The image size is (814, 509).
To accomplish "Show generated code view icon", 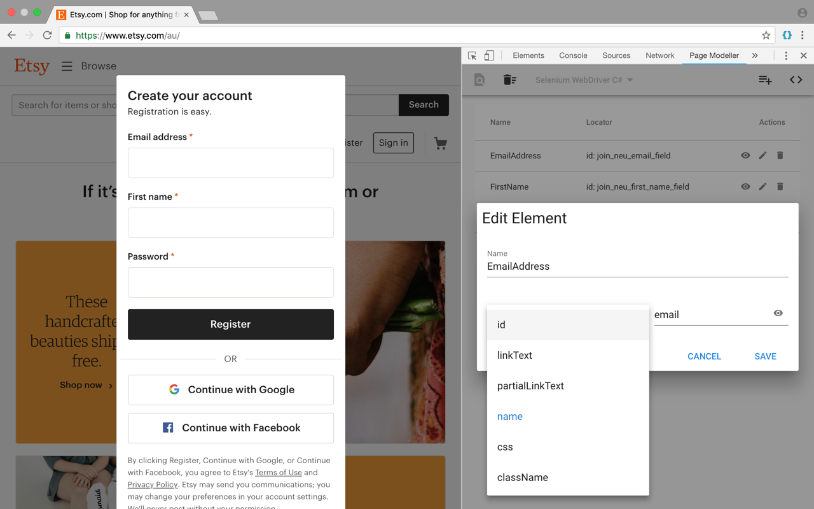I will [x=796, y=80].
